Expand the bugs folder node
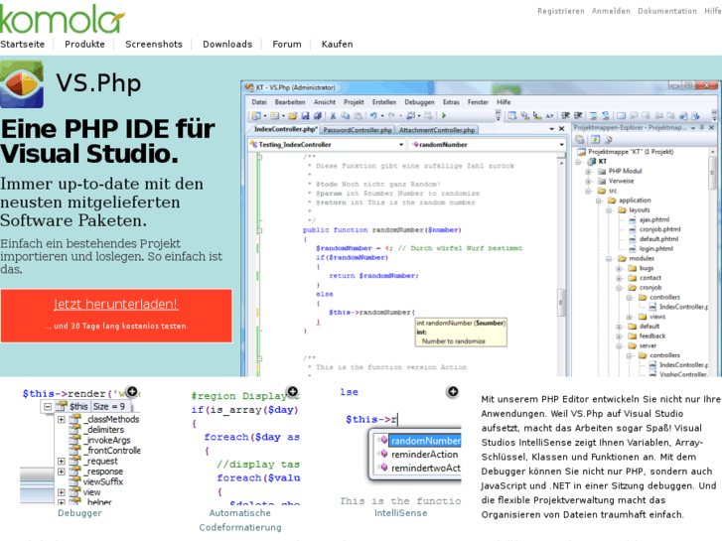This screenshot has width=722, height=541. 619,268
